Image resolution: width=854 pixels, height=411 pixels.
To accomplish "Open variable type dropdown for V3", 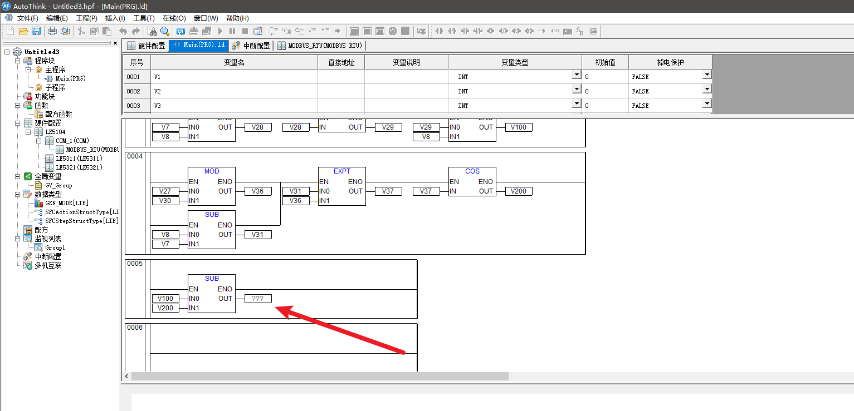I will pyautogui.click(x=577, y=103).
